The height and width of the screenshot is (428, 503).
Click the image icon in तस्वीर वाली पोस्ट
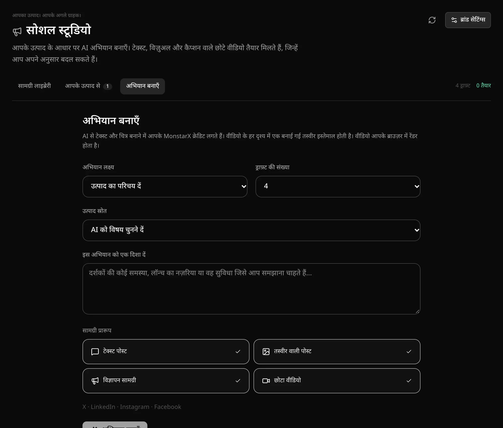pyautogui.click(x=266, y=352)
